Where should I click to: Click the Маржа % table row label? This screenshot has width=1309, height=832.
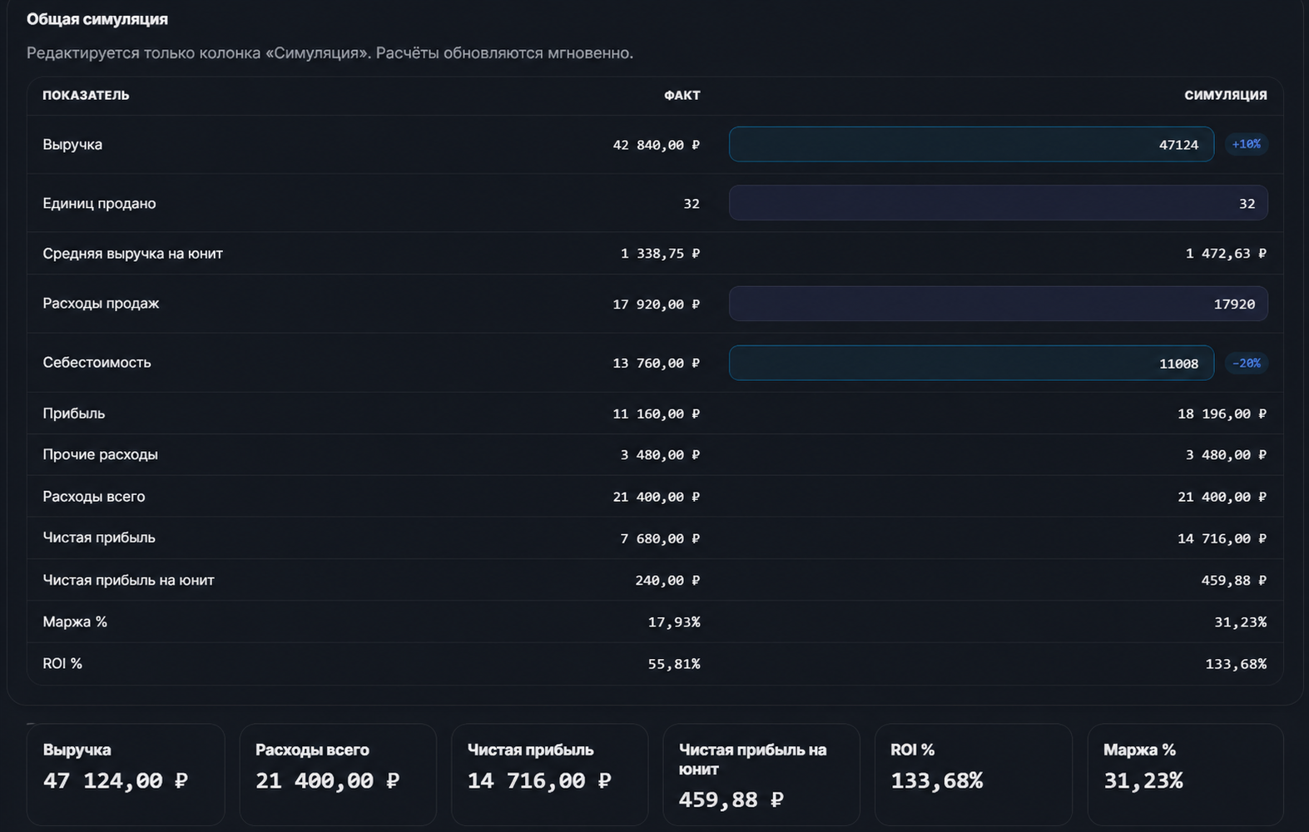pyautogui.click(x=75, y=622)
